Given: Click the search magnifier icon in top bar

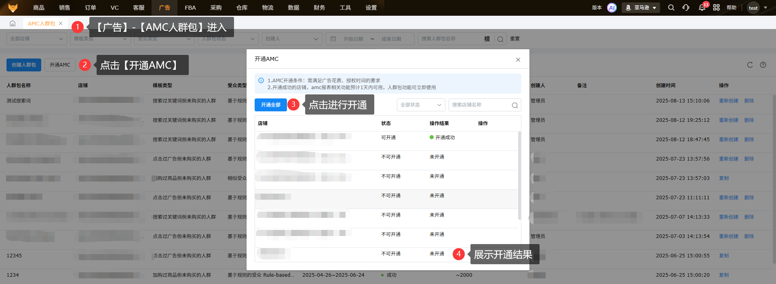Looking at the screenshot, I should point(671,8).
